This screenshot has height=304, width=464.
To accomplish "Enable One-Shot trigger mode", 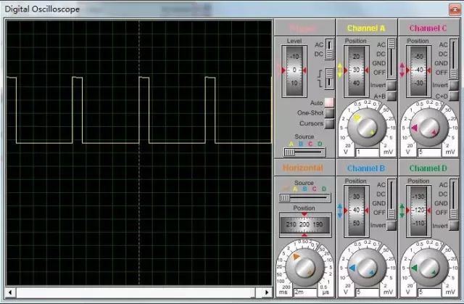I will [329, 113].
